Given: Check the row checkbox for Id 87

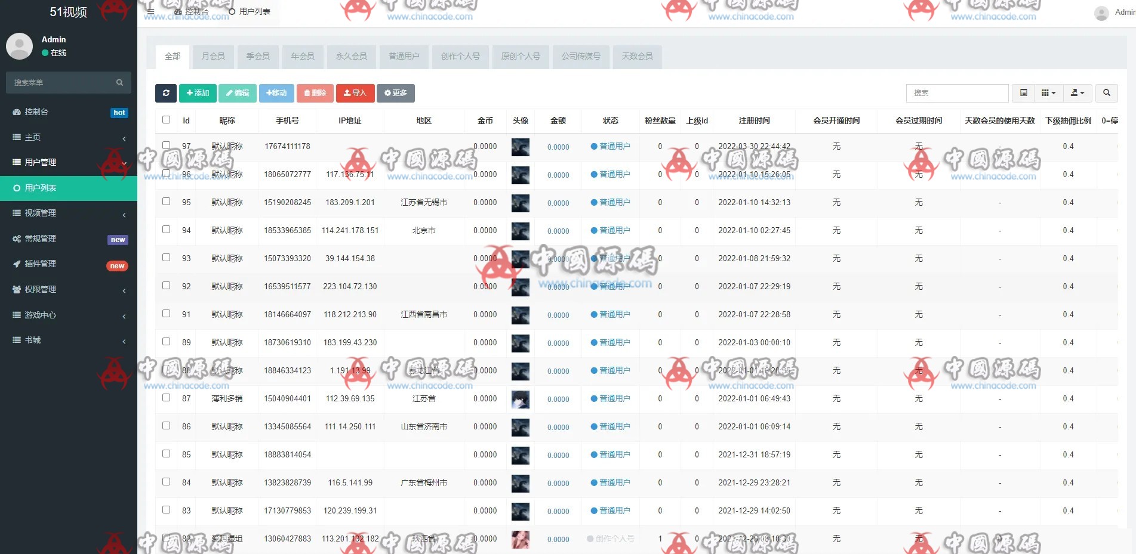Looking at the screenshot, I should (167, 398).
